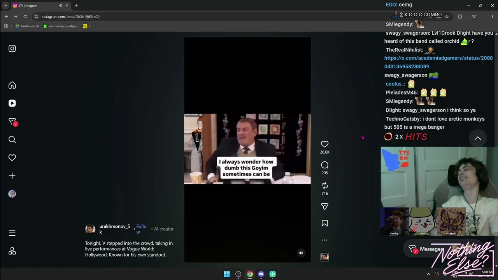This screenshot has width=498, height=280.
Task: Mute the Instagram tab via speaker icon
Action: coord(60,5)
